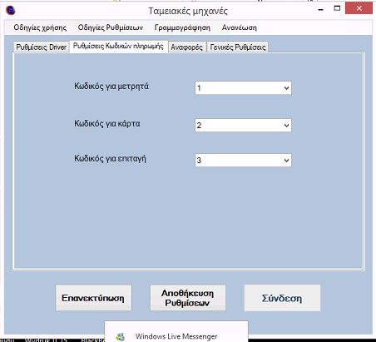Expand the Κωδικός για επιταγή dropdown arrow

(286, 161)
